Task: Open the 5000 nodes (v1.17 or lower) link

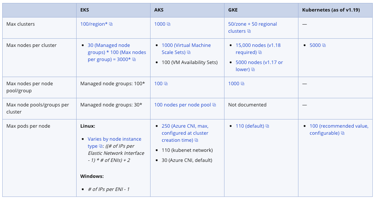Action: (x=259, y=66)
